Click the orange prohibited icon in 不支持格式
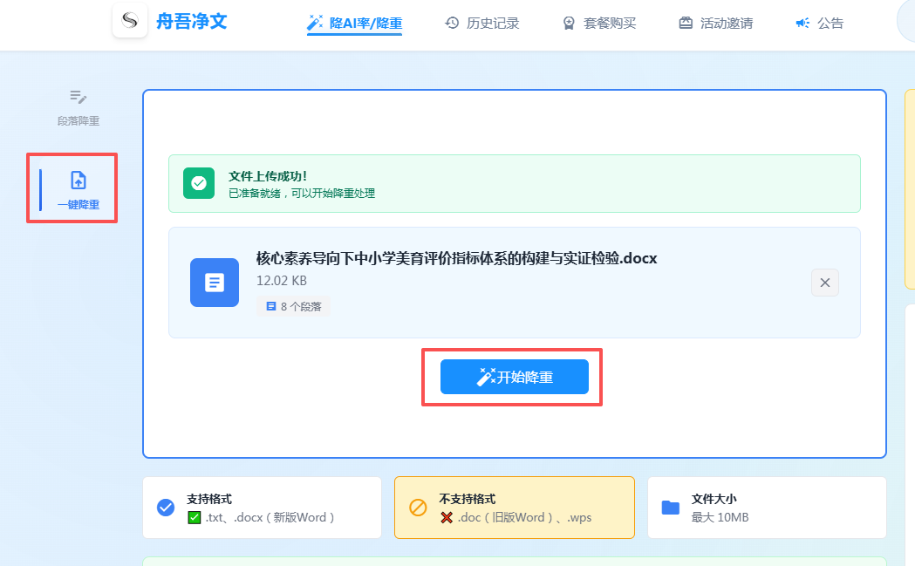 coord(418,508)
